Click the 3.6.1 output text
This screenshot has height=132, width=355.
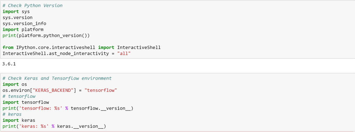click(9, 64)
